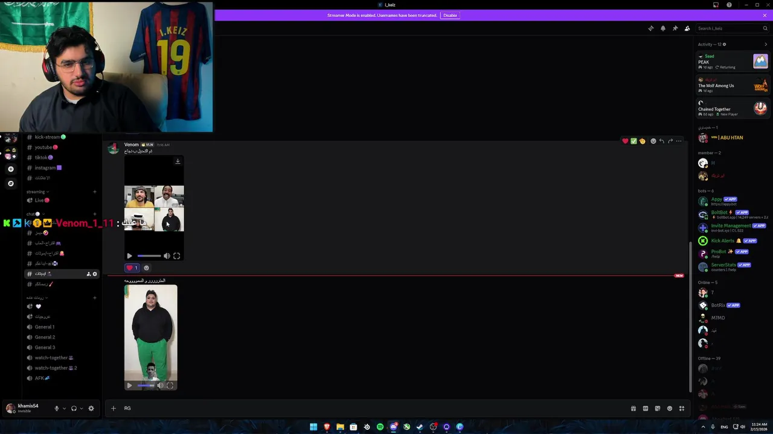Image resolution: width=773 pixels, height=434 pixels.
Task: Open Add Reaction emoji picker in message toolbar
Action: click(653, 141)
